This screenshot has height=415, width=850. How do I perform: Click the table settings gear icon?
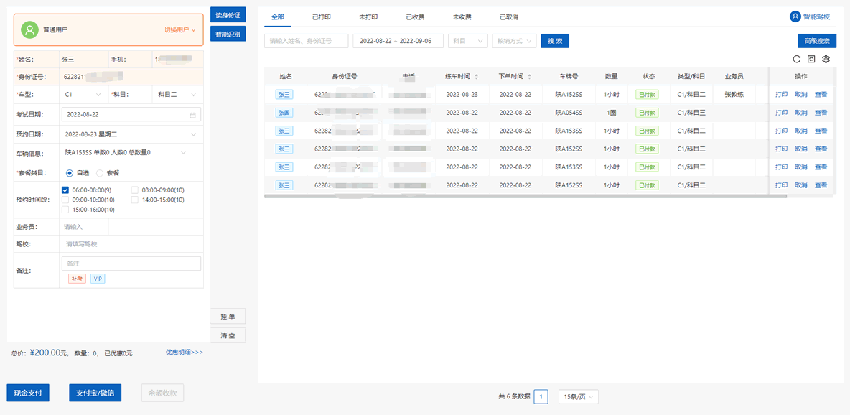[x=826, y=59]
